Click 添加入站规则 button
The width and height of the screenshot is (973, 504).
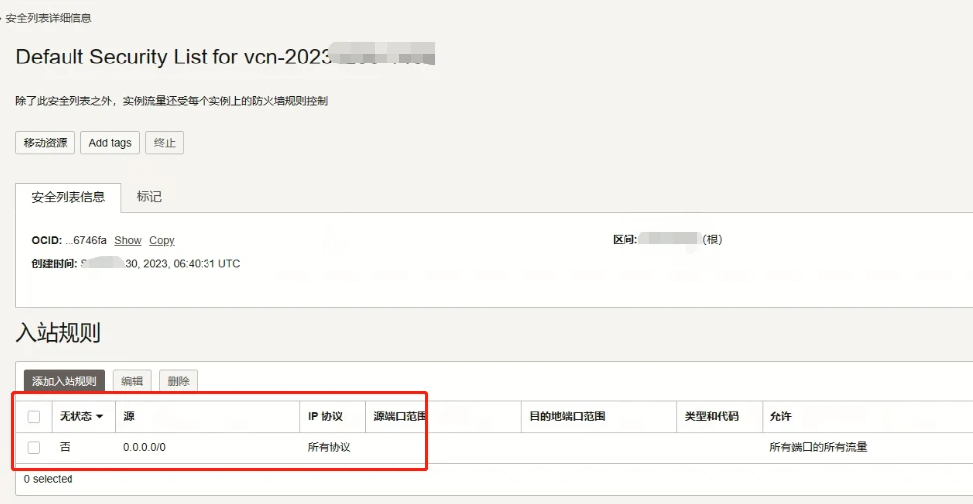coord(64,381)
